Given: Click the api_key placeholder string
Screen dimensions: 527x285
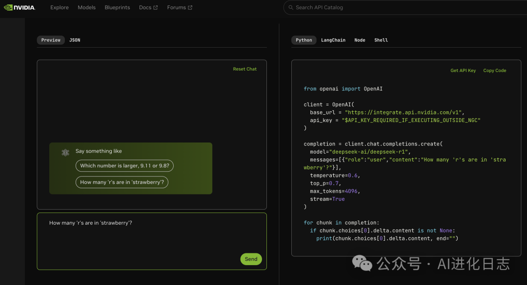Looking at the screenshot, I should pos(411,120).
